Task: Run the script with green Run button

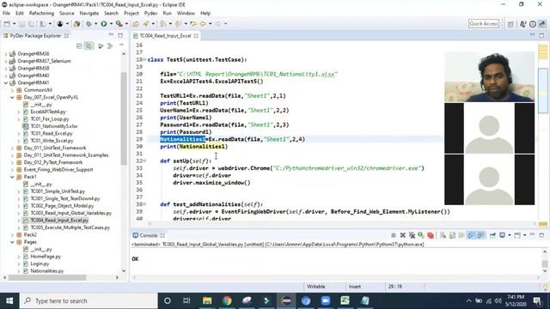Action: pyautogui.click(x=104, y=24)
